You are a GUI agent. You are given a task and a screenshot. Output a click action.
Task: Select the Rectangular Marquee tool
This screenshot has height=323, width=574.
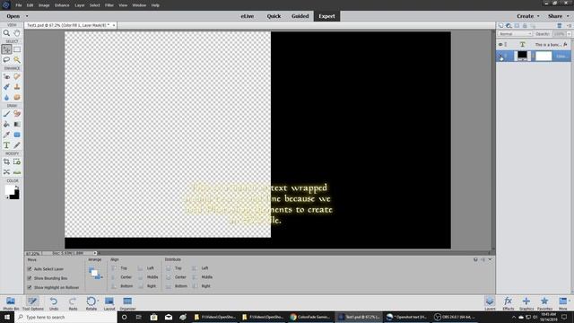(x=17, y=49)
